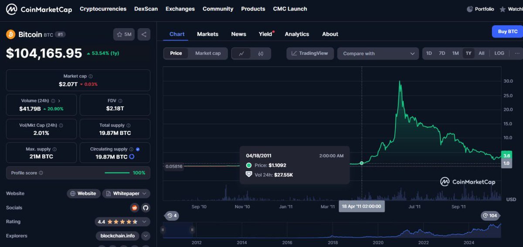Set chart range to 7D
Screen dimensions: 523x247
[442, 53]
